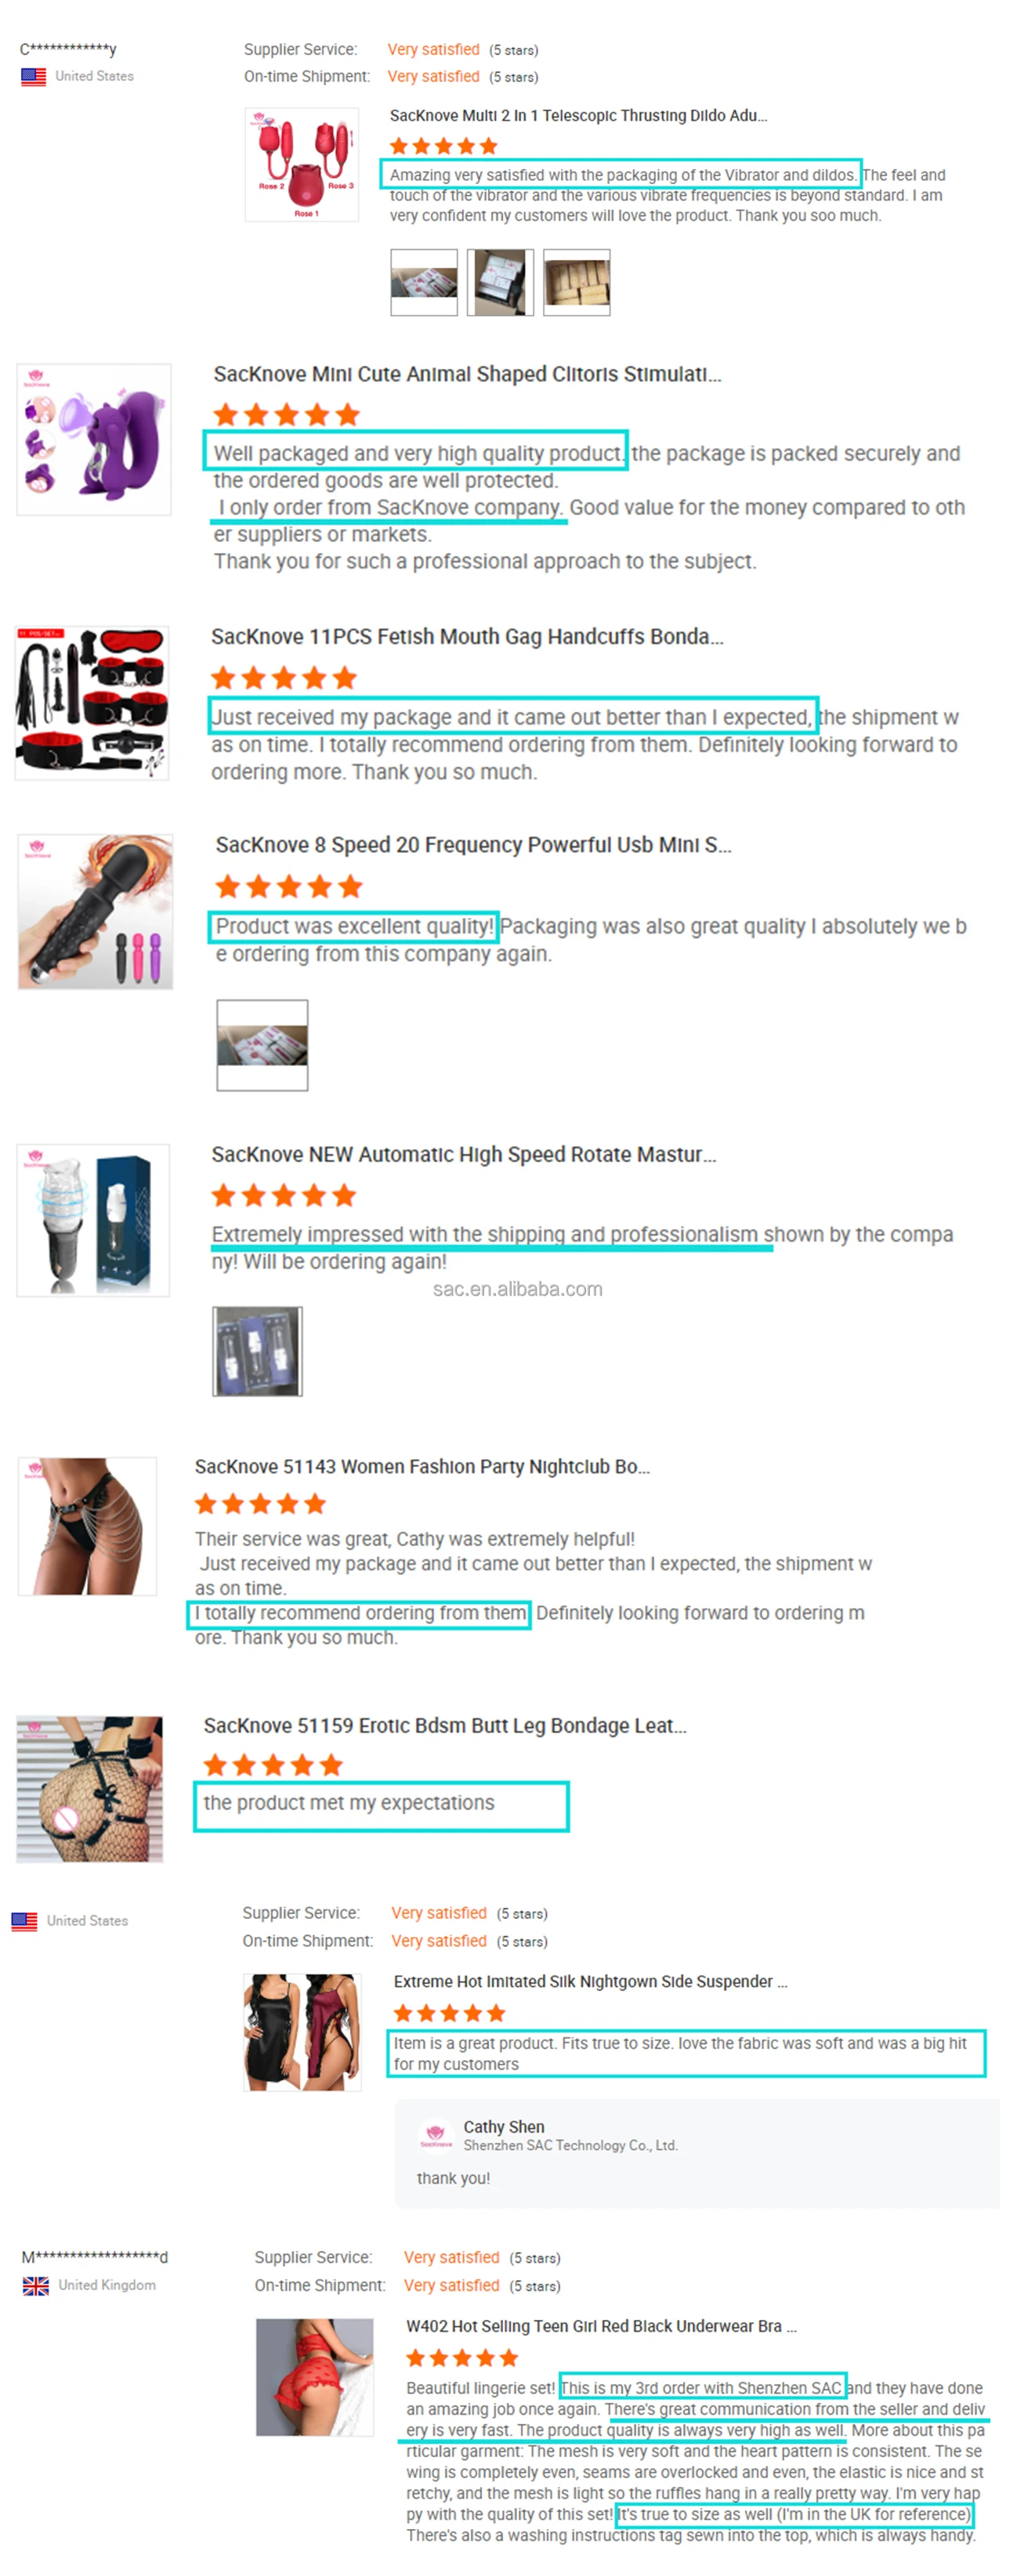Open review photo under Automatic High Speed review
Screen dimensions: 1035x2576
pos(258,1350)
